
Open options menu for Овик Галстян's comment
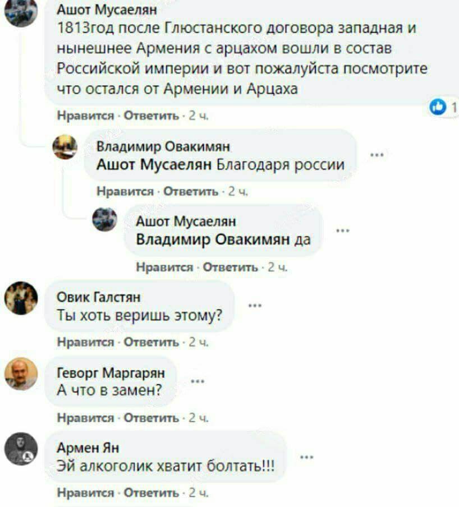pyautogui.click(x=255, y=306)
